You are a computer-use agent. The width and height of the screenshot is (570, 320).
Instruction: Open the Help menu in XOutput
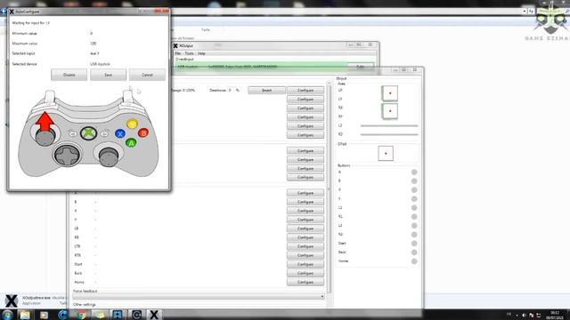point(201,53)
